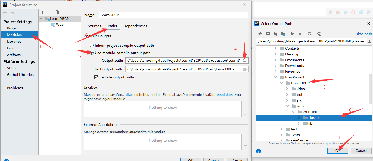This screenshot has width=373, height=161.
Task: Click the Add module plus icon
Action: (x=42, y=12)
